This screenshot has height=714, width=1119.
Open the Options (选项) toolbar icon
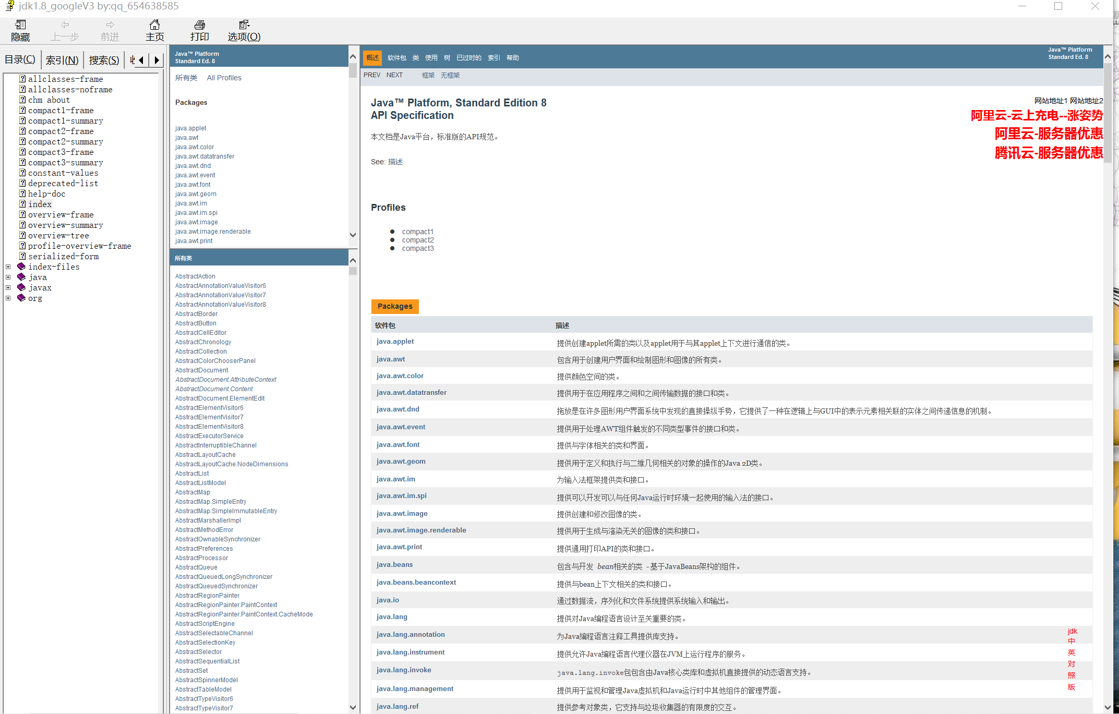[x=244, y=25]
